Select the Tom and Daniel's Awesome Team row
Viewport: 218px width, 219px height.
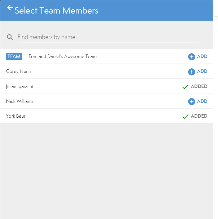click(x=63, y=56)
